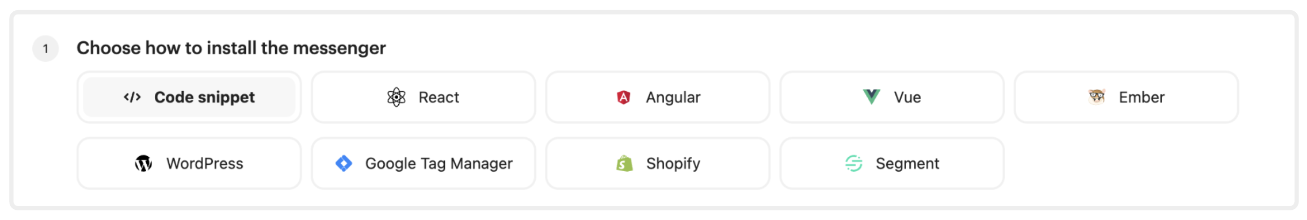The height and width of the screenshot is (220, 1307).
Task: Click the green Vue logo
Action: point(871,97)
